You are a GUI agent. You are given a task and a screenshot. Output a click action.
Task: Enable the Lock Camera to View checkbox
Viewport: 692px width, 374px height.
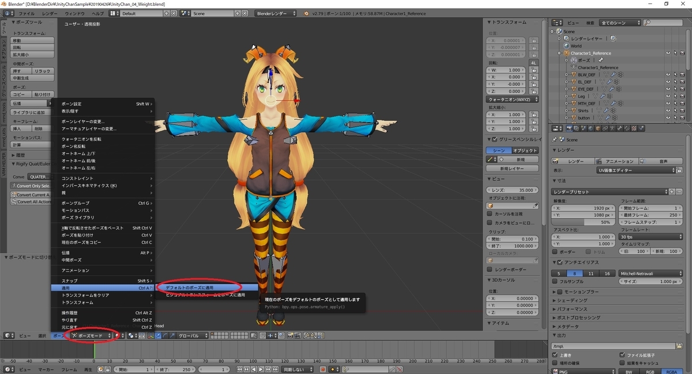point(490,223)
